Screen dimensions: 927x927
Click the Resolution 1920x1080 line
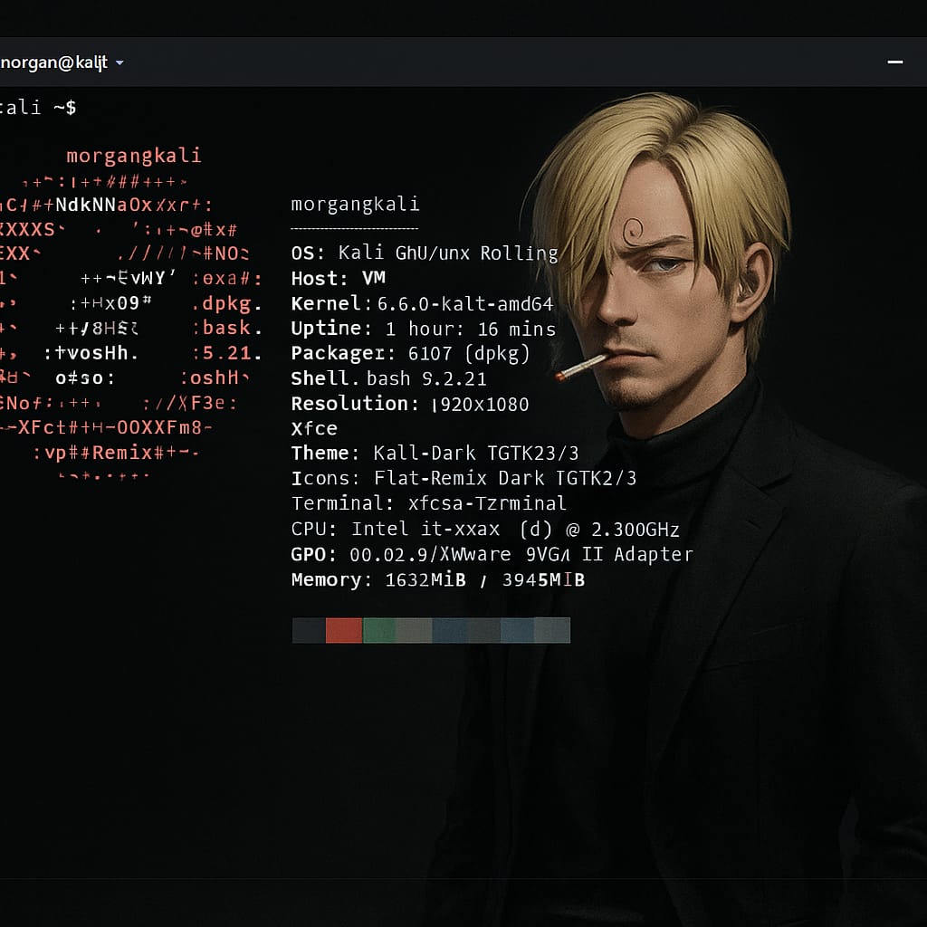[409, 404]
